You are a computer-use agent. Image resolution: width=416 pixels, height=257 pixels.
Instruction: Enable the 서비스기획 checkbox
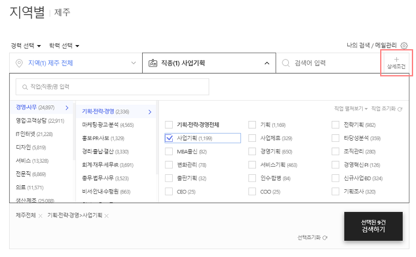point(252,165)
